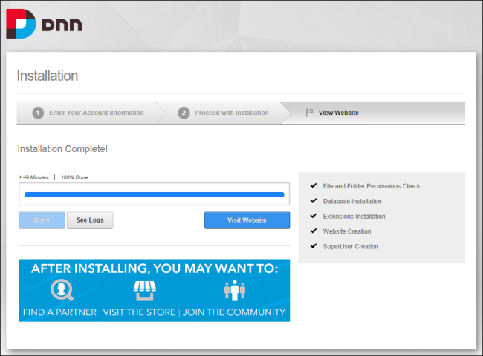Click the DNN logo icon

coord(21,24)
